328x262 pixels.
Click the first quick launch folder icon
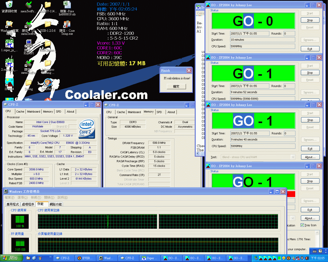[x=28, y=258]
